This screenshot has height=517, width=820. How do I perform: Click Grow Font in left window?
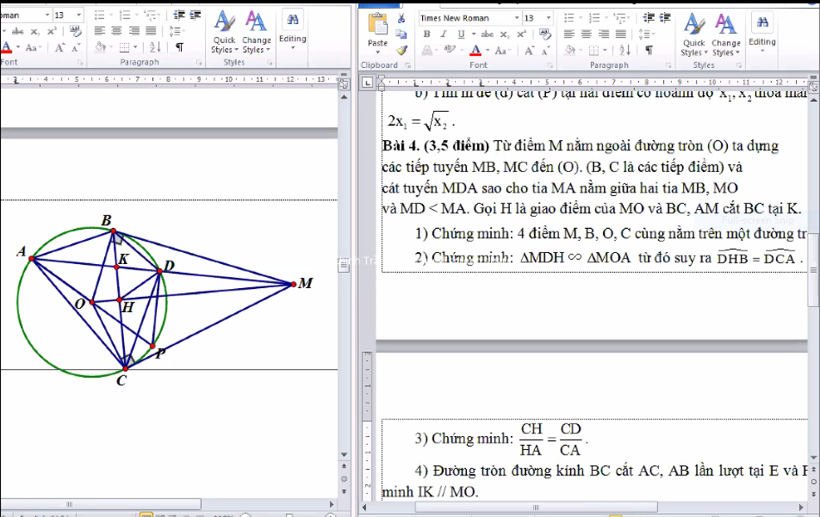(59, 48)
